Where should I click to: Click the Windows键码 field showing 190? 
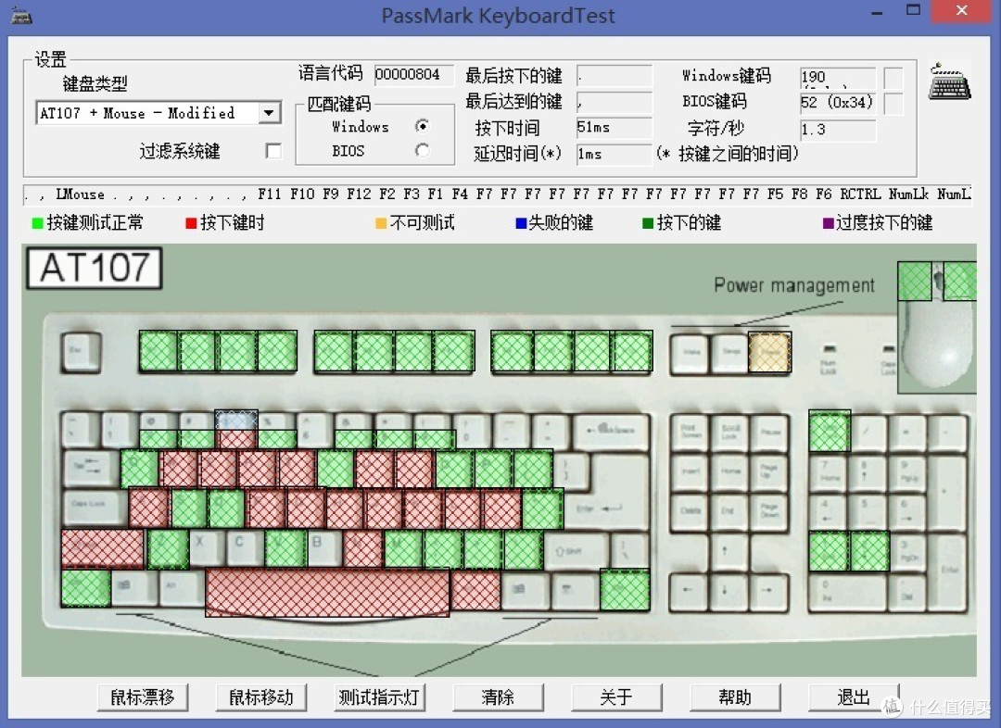tap(838, 77)
